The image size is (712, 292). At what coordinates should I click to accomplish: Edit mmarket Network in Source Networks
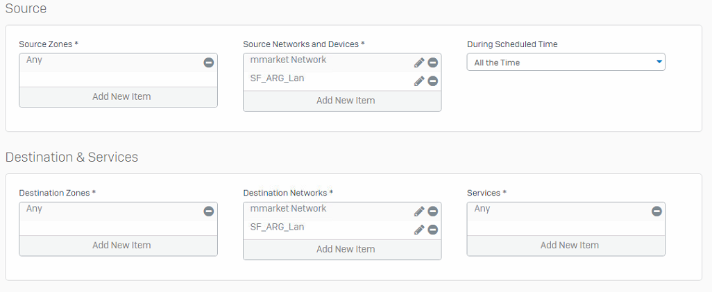click(419, 62)
